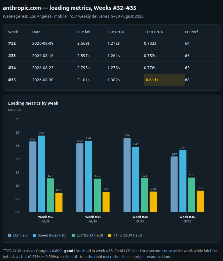Click the Week #35 field LCP bar (1.30)
The width and height of the screenshot is (223, 261).
point(192,195)
